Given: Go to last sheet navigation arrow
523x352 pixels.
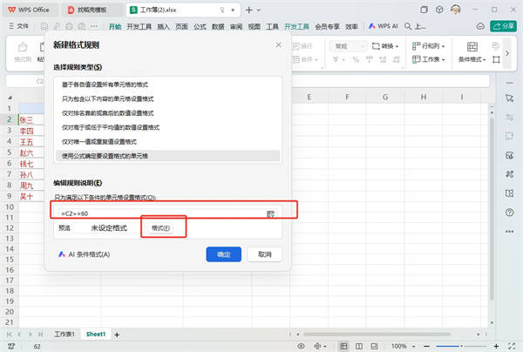Looking at the screenshot, I should [x=40, y=335].
